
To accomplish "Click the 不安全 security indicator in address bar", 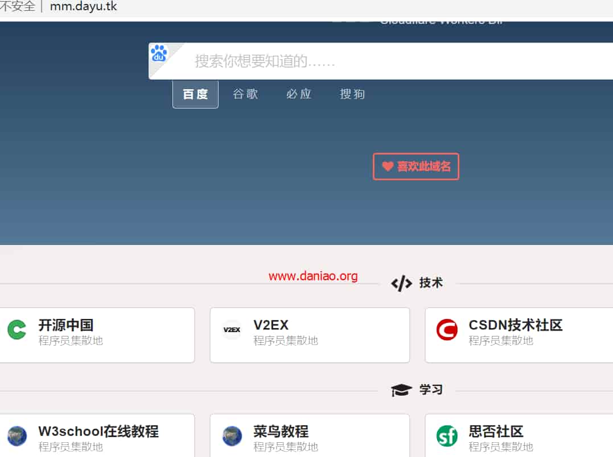I will tap(17, 6).
